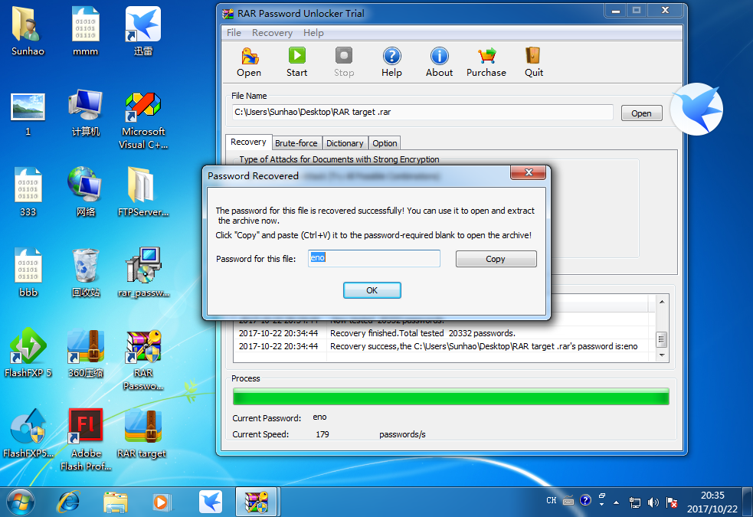Image resolution: width=753 pixels, height=517 pixels.
Task: Open the Help menu in menu bar
Action: pos(313,33)
